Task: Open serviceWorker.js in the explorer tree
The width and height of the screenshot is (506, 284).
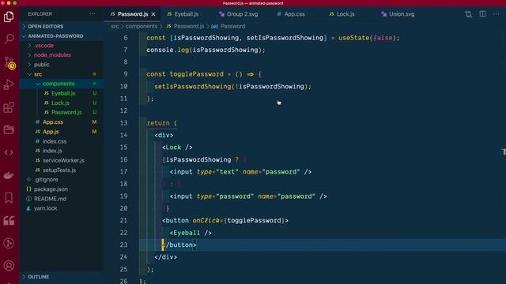Action: coord(63,160)
